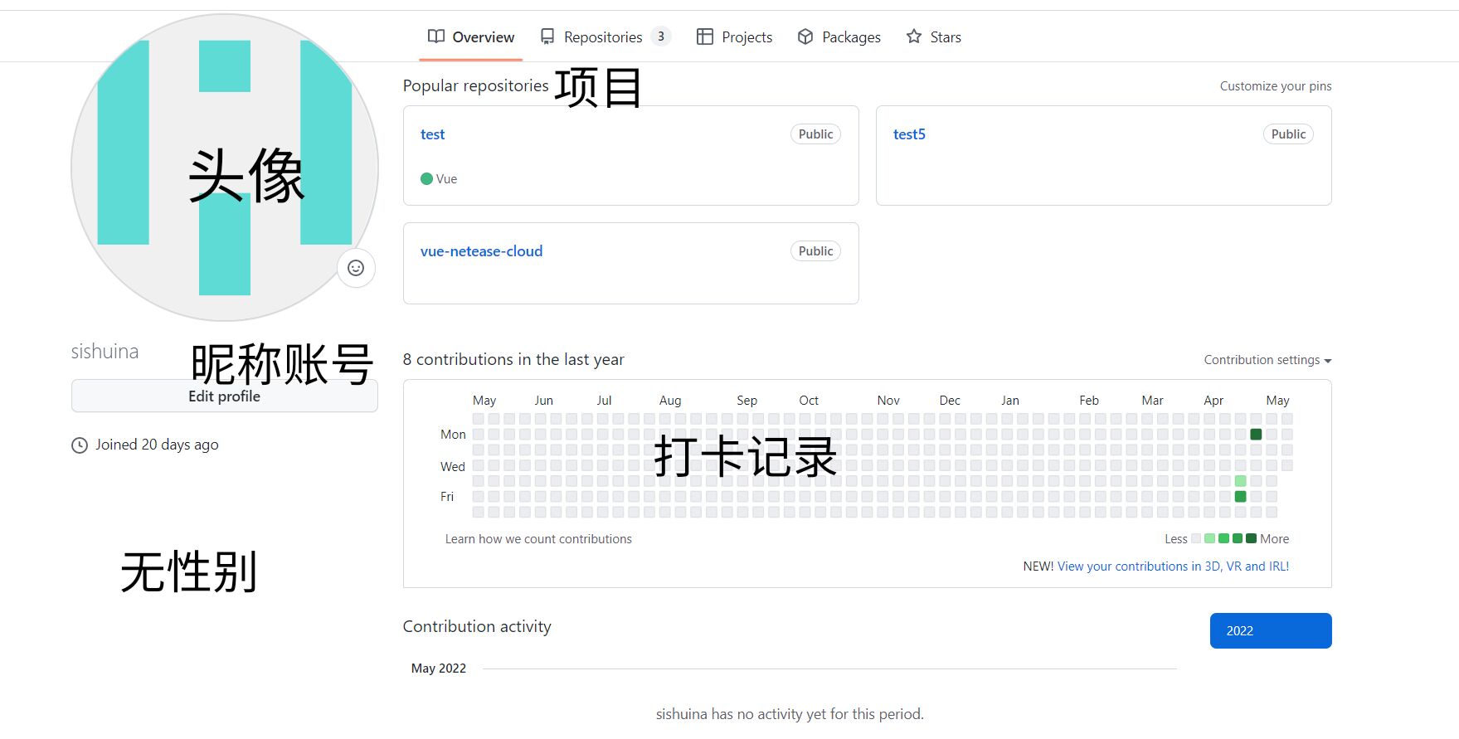Expand the Contribution settings dropdown
The width and height of the screenshot is (1459, 739).
tap(1267, 360)
